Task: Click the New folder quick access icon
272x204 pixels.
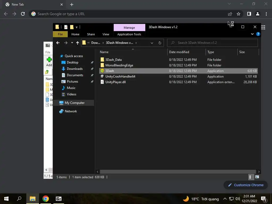Action: click(x=72, y=27)
